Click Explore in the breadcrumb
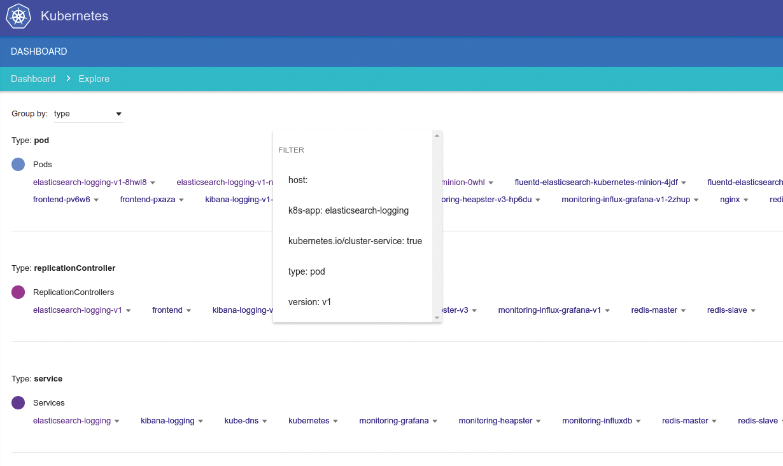Viewport: 783px width, 466px height. point(94,79)
